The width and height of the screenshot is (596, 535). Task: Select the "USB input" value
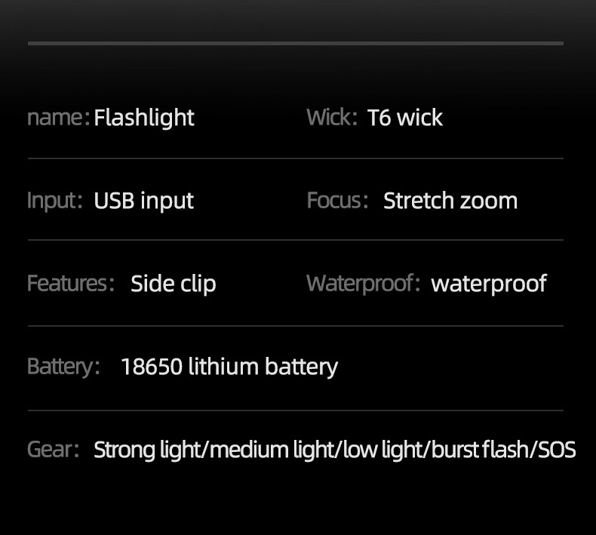pos(143,201)
